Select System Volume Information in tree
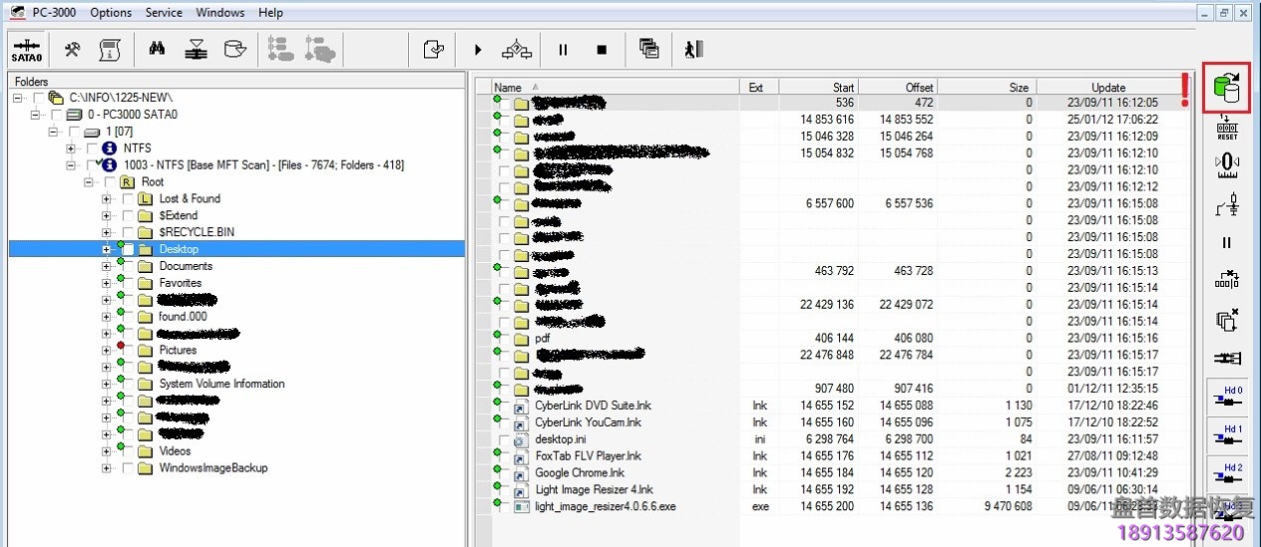This screenshot has height=547, width=1261. pos(221,384)
